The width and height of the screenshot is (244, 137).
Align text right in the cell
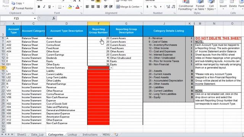click(98, 7)
